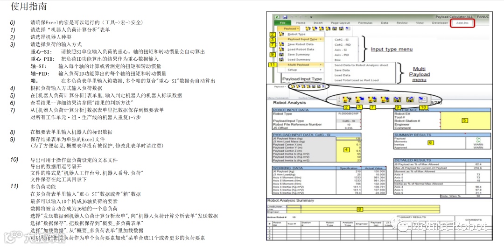Open the highlighted Payload dropdown in the ribbon
504x247 pixels.
[290, 28]
